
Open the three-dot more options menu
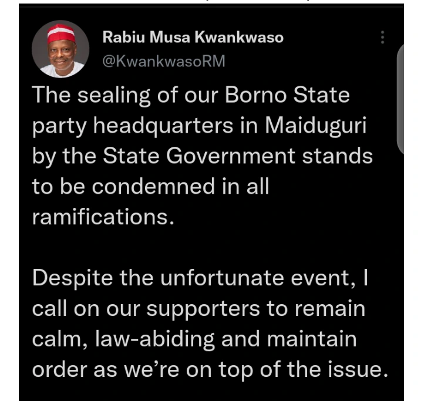tap(382, 38)
